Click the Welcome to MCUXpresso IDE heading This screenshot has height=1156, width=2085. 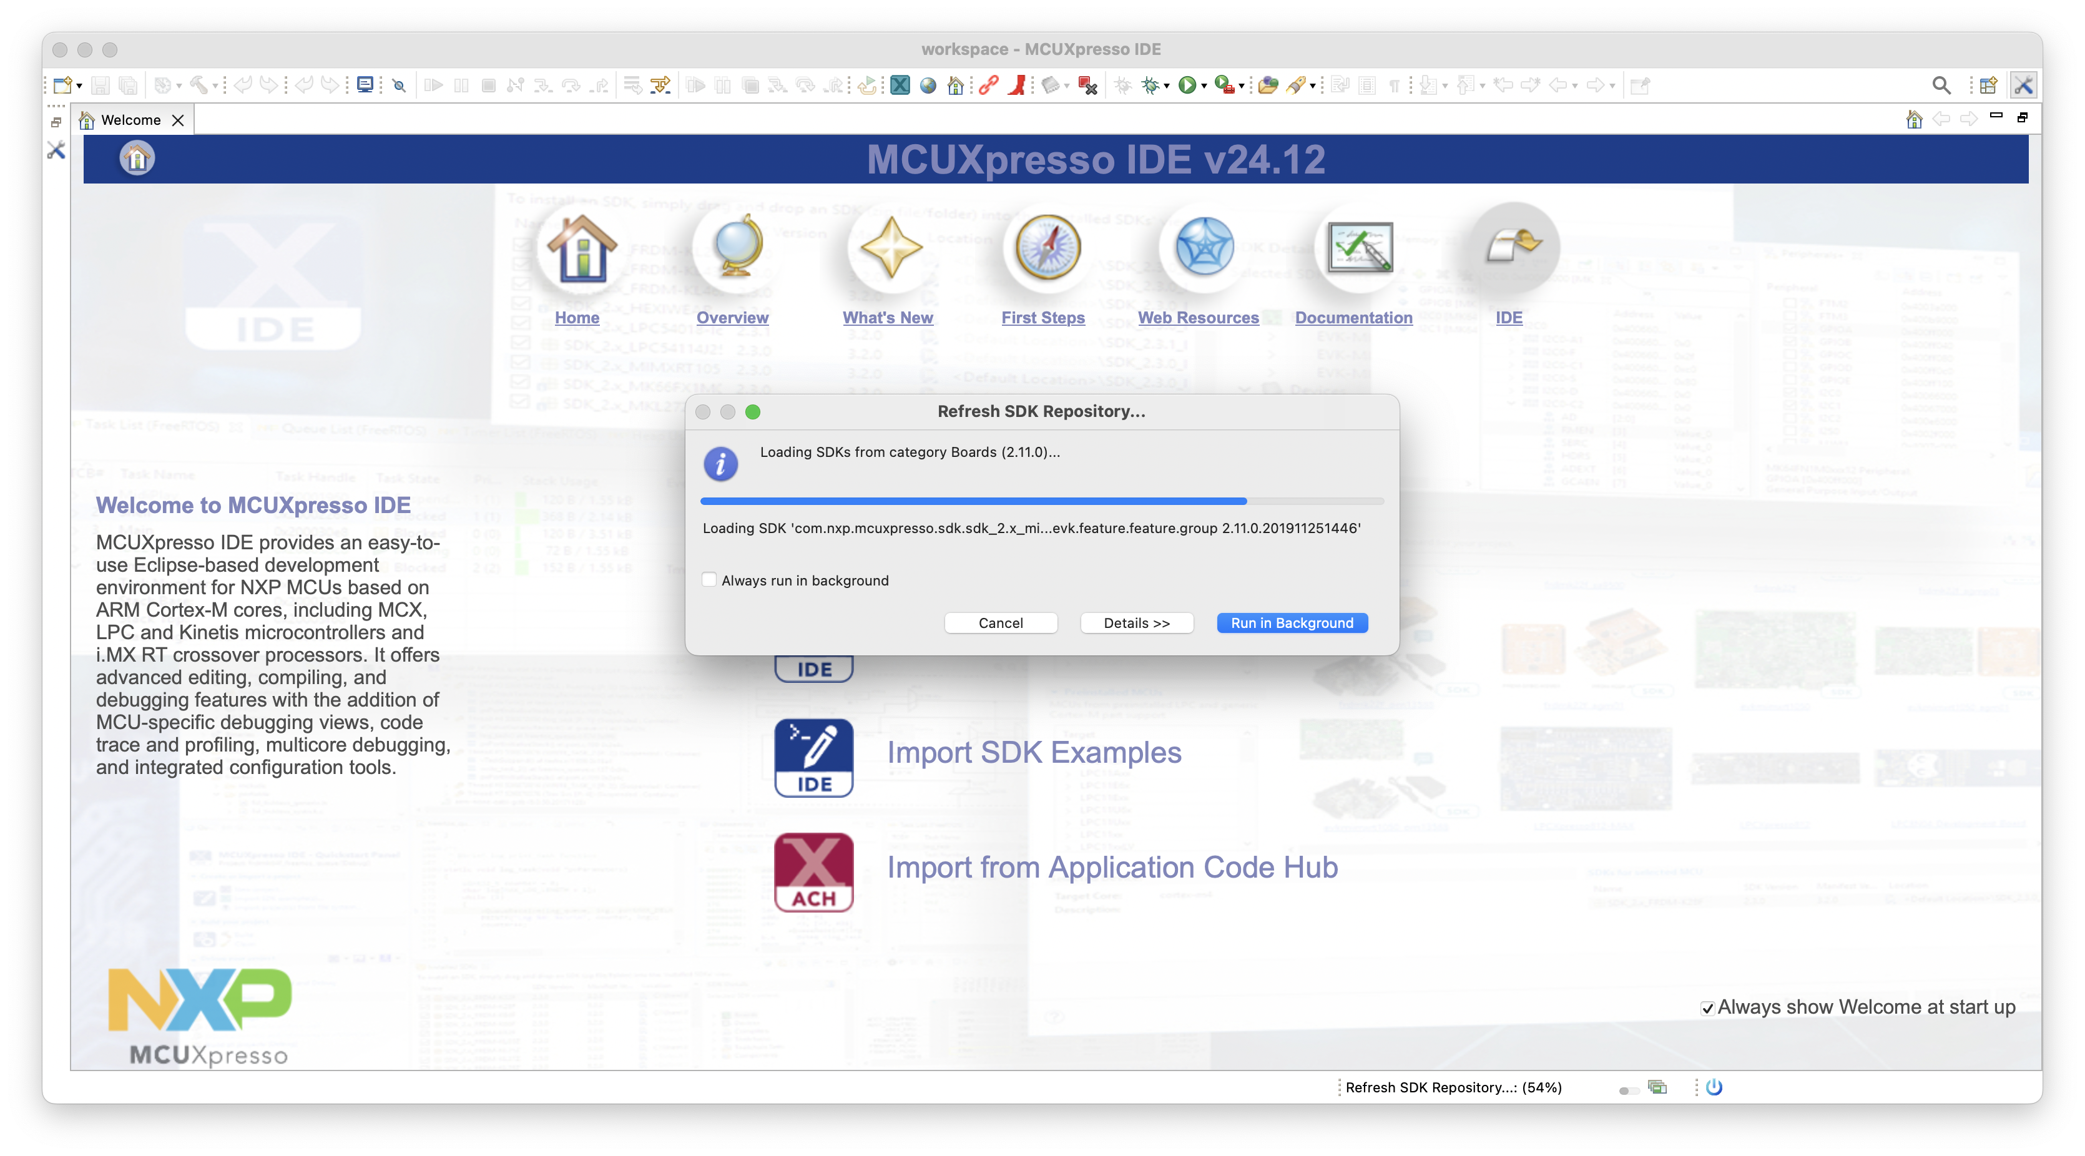pos(253,504)
